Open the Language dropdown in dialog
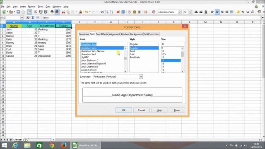265x149 pixels. [141, 77]
